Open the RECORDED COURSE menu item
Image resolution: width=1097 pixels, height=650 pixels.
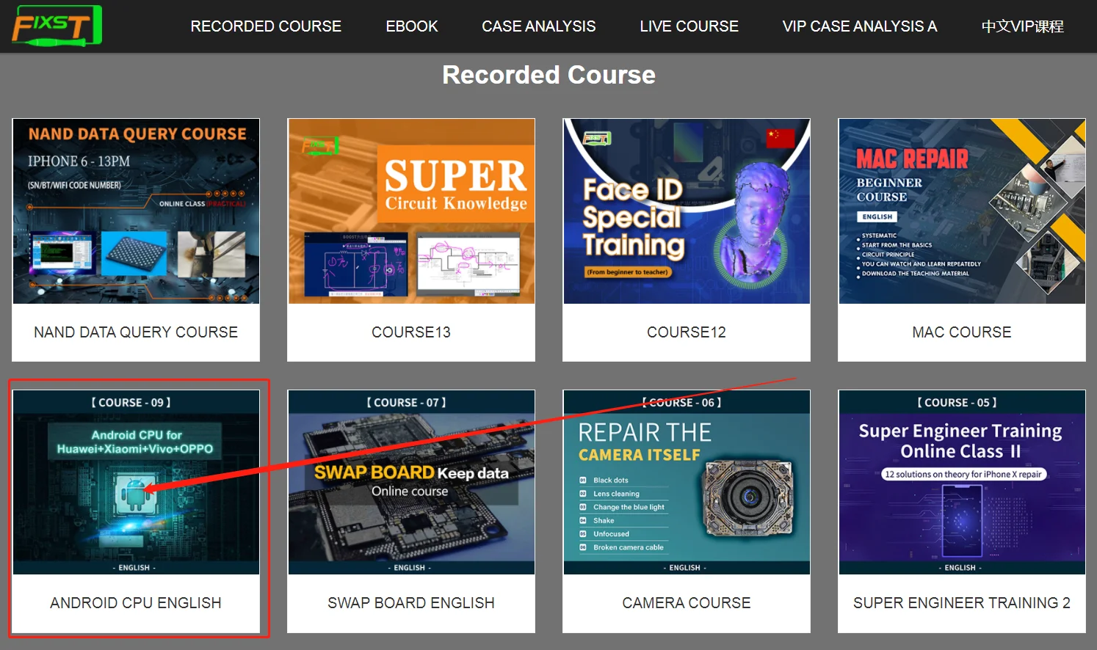[266, 26]
